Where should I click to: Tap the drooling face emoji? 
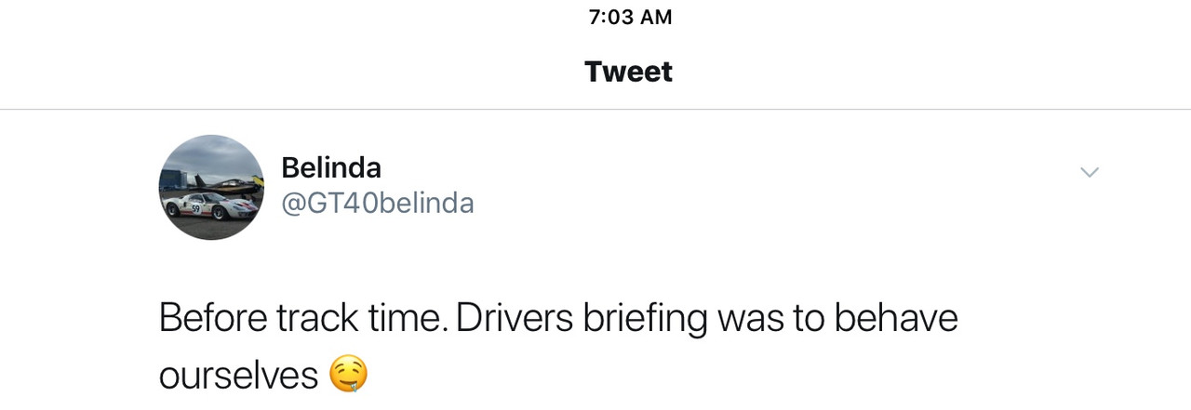pyautogui.click(x=349, y=375)
